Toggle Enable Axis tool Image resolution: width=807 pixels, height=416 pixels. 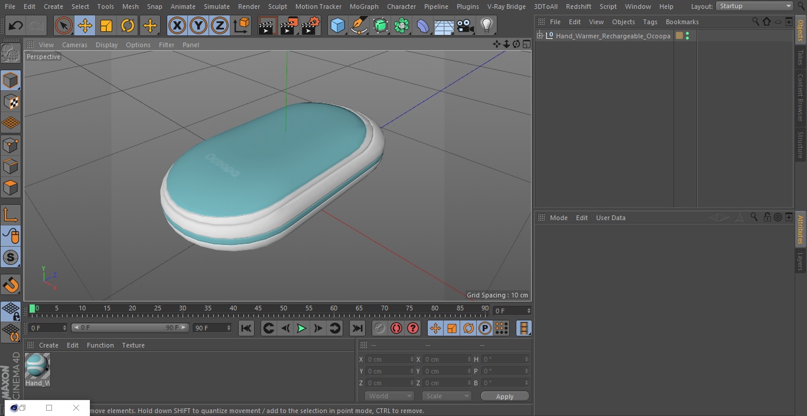coord(11,215)
